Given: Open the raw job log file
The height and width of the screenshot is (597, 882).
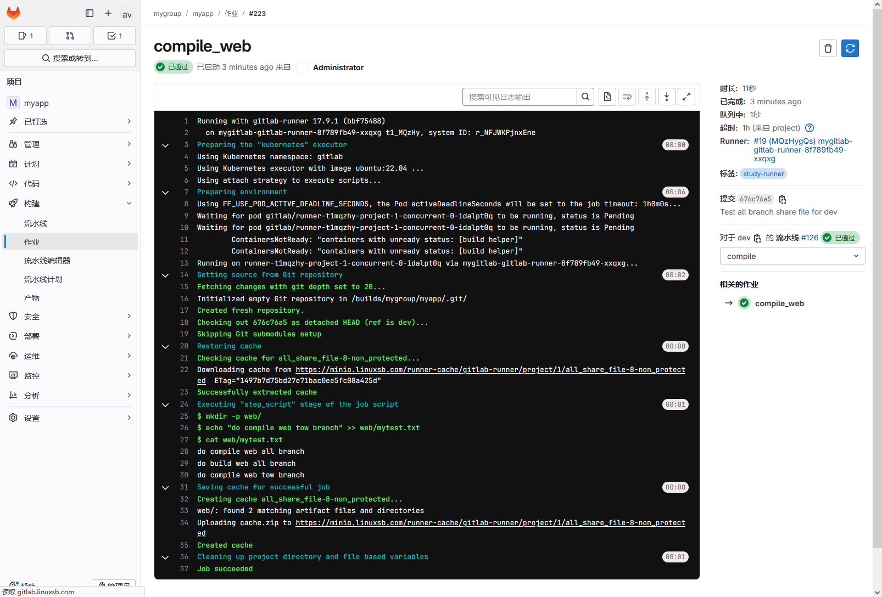Looking at the screenshot, I should (607, 97).
